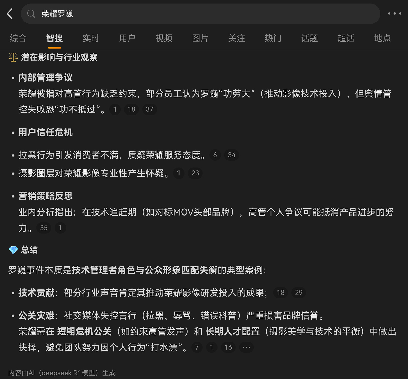The image size is (408, 379).
Task: Select the 热门 tab
Action: [273, 38]
